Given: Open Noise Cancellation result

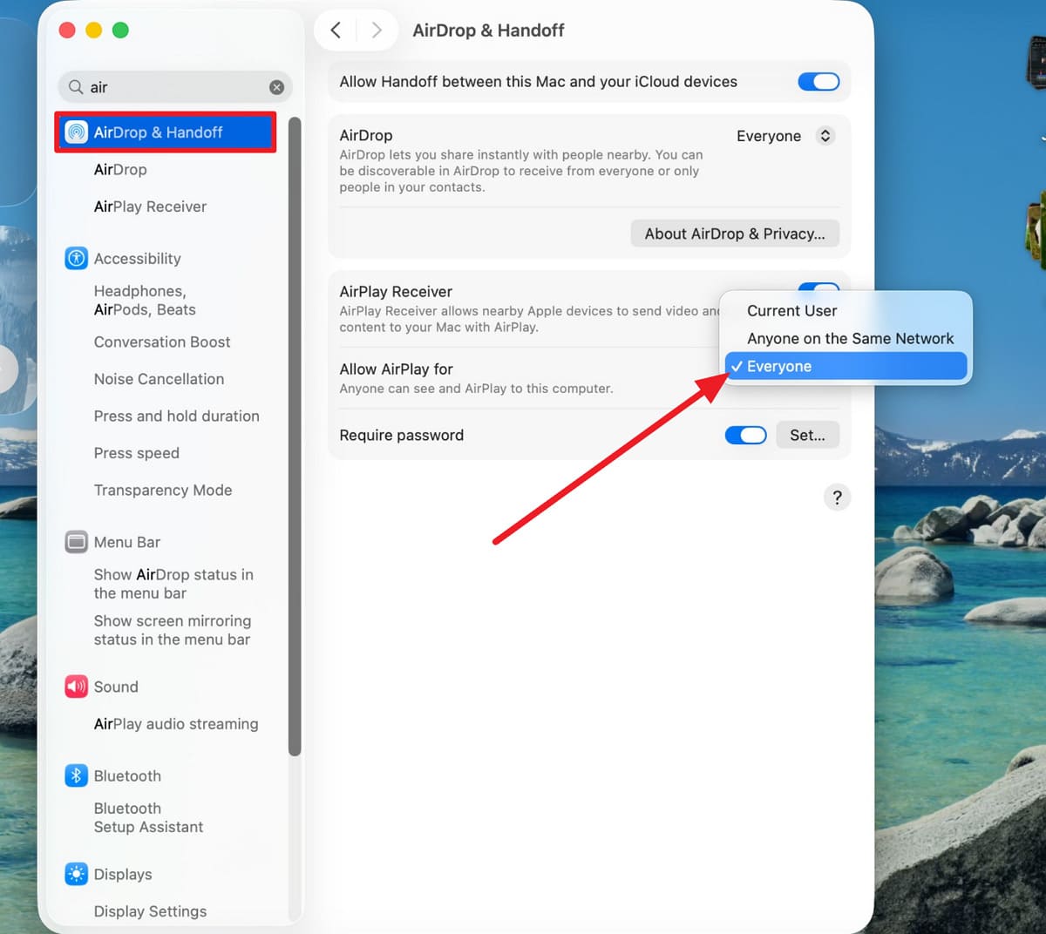Looking at the screenshot, I should (x=159, y=379).
